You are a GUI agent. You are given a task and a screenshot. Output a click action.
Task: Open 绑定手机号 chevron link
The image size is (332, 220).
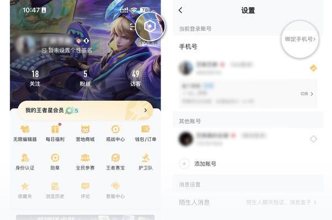[300, 39]
